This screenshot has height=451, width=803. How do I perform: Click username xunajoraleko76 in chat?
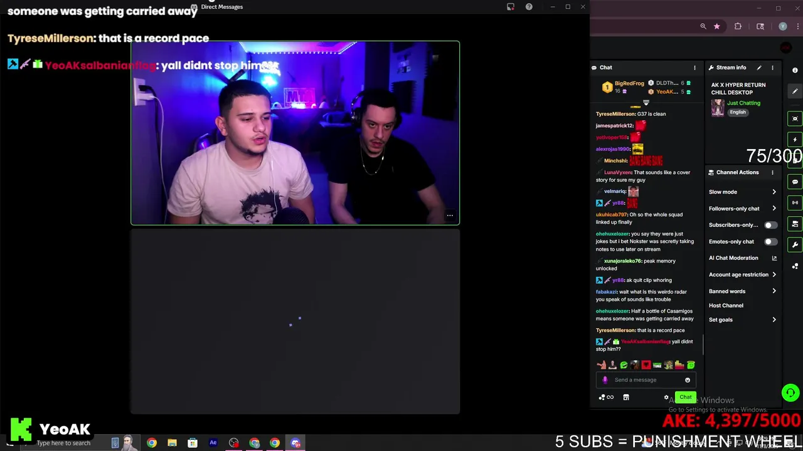click(x=623, y=261)
